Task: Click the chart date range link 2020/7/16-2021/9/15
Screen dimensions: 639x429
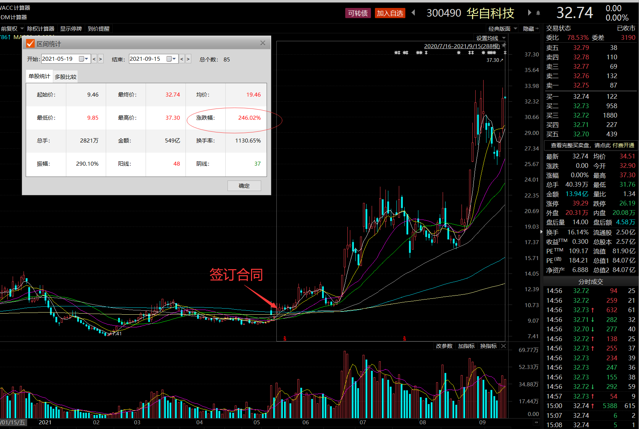Action: [x=462, y=46]
